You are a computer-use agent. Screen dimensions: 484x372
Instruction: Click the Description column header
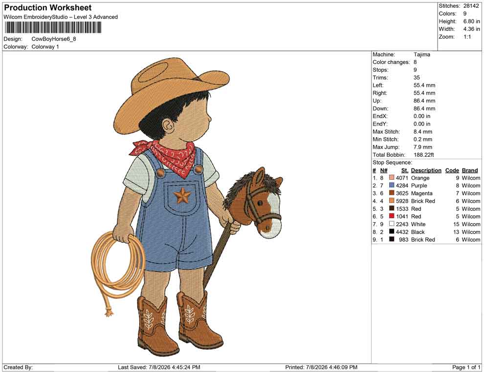tap(426, 170)
